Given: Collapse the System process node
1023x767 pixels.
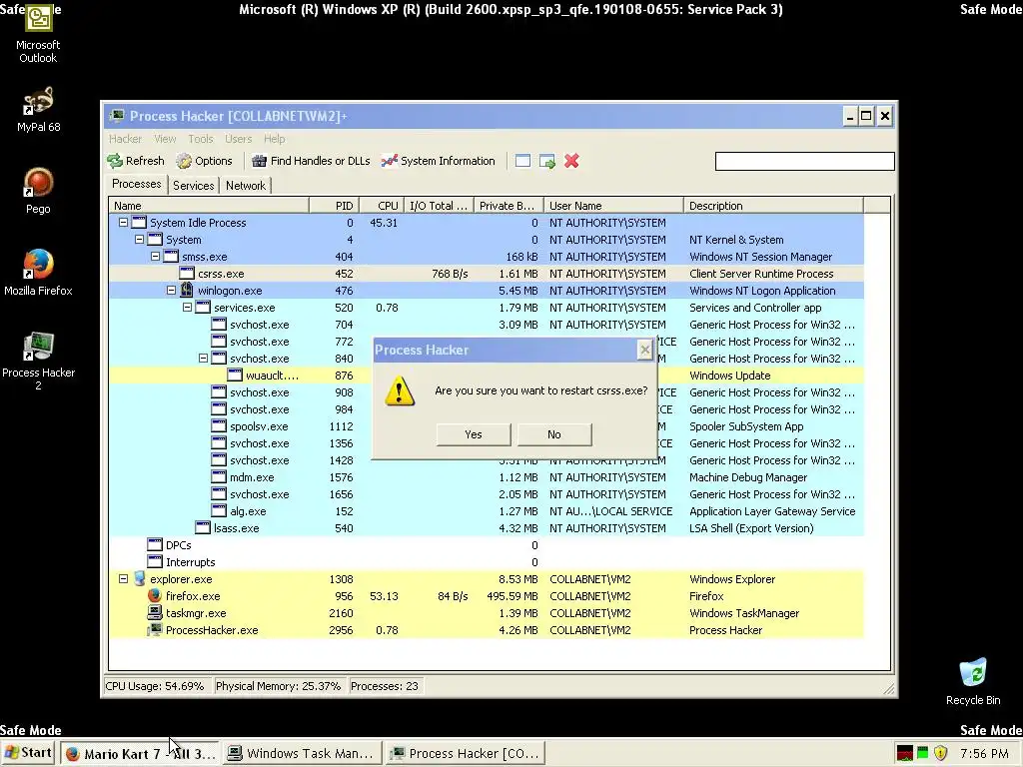Looking at the screenshot, I should [139, 240].
